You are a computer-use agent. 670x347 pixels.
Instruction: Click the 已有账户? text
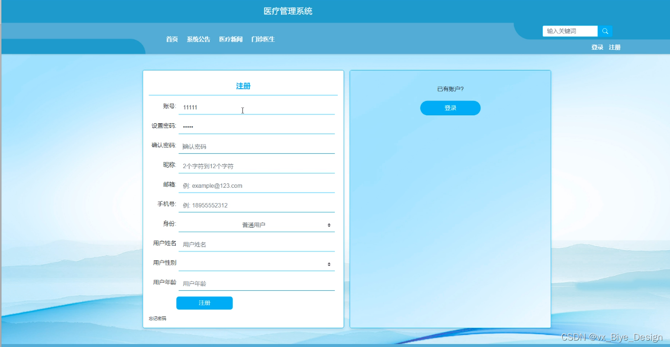[x=450, y=89]
